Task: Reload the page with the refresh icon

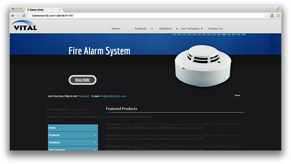Action: [x=24, y=15]
